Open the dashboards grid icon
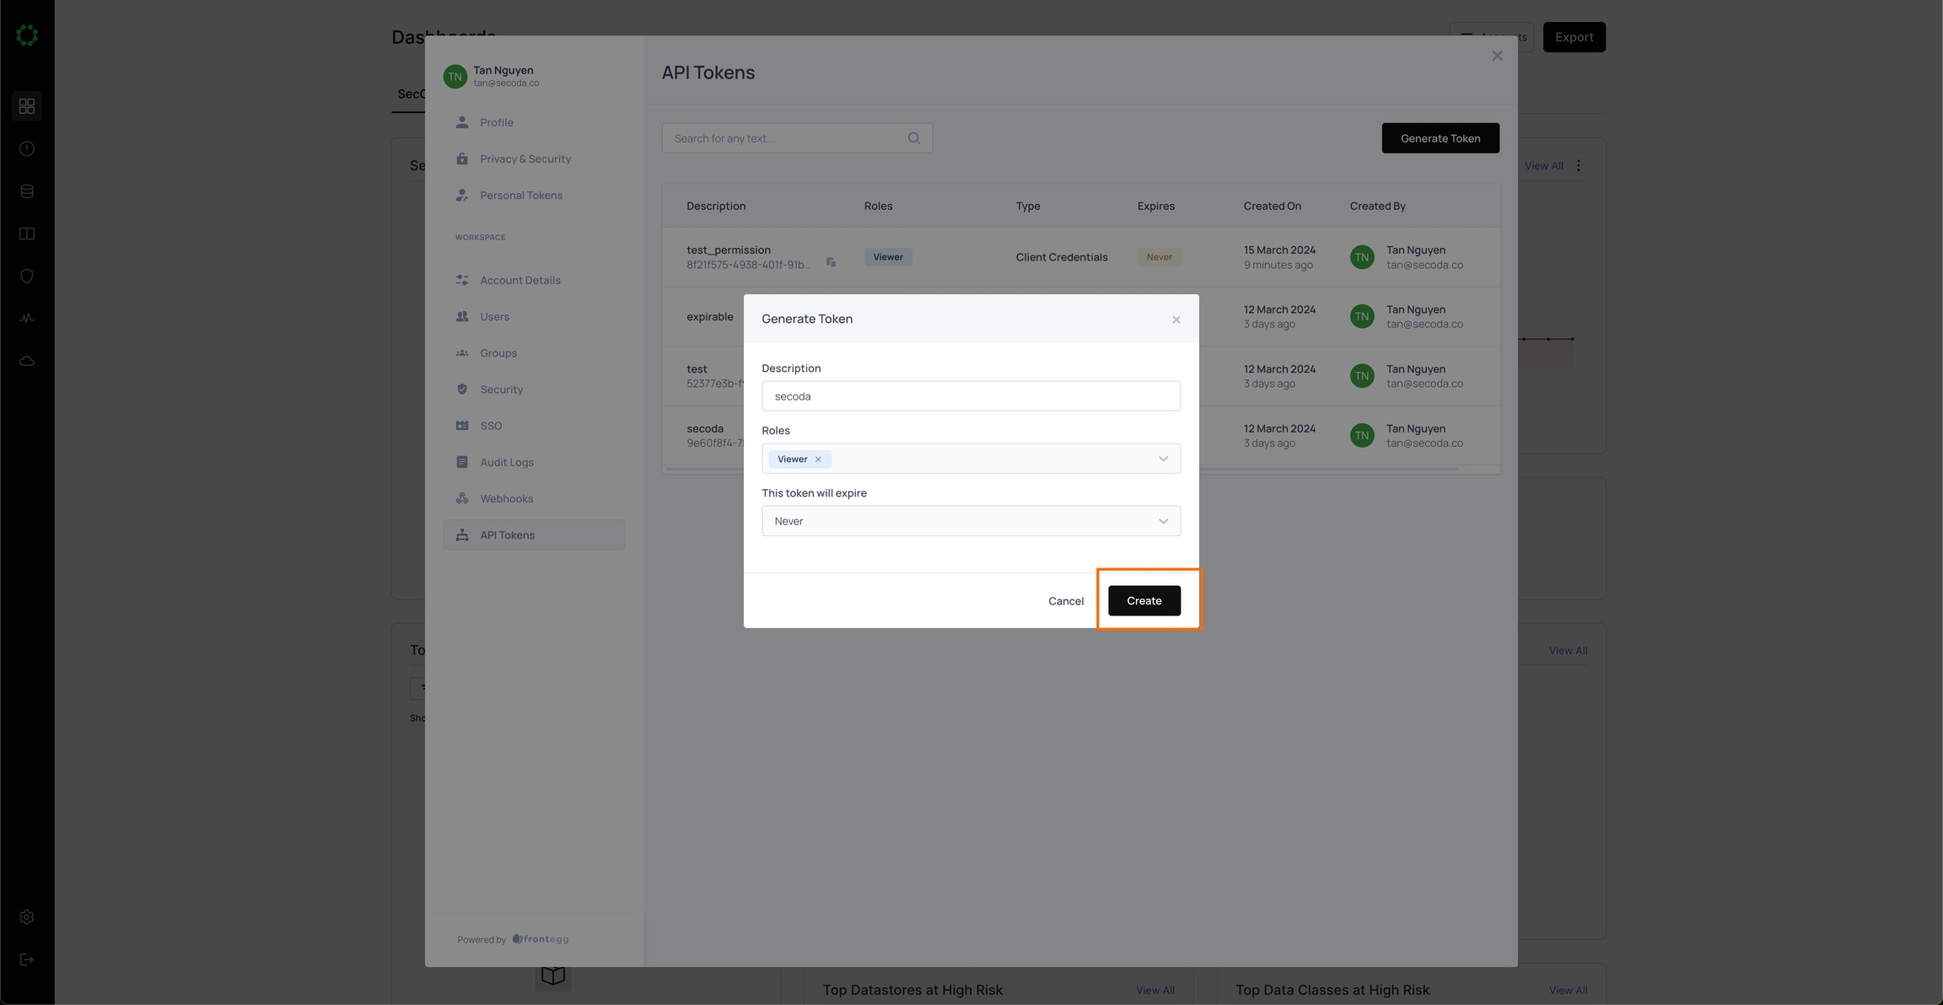The image size is (1943, 1005). pos(27,106)
